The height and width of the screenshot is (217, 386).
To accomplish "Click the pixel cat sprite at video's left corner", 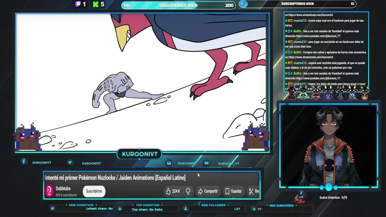I will point(28,137).
